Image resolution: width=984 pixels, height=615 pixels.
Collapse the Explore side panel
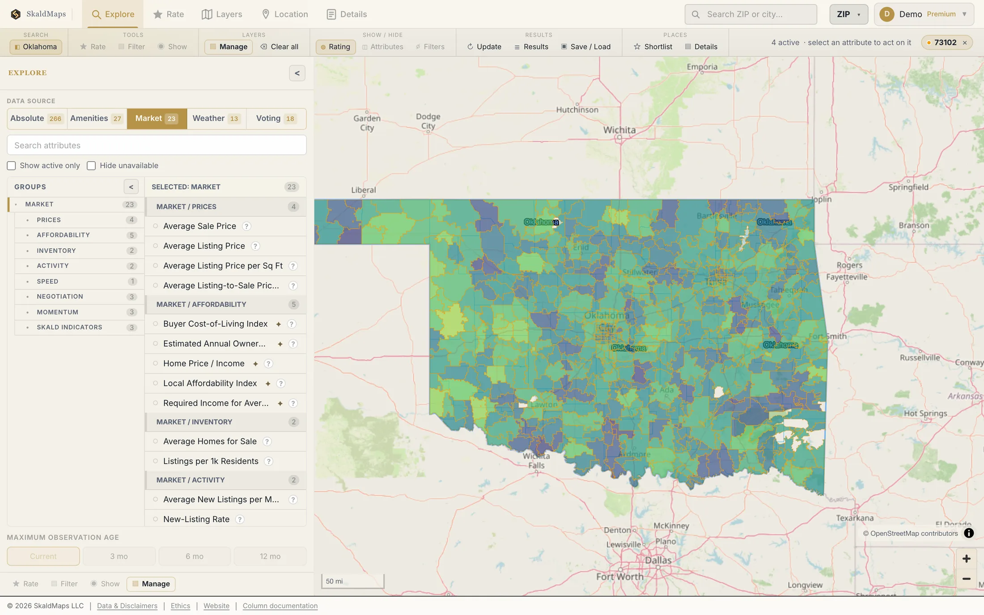pos(297,73)
